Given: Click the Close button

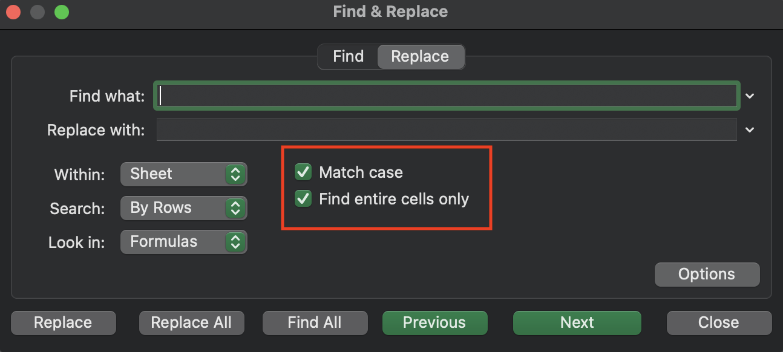Looking at the screenshot, I should pos(718,322).
